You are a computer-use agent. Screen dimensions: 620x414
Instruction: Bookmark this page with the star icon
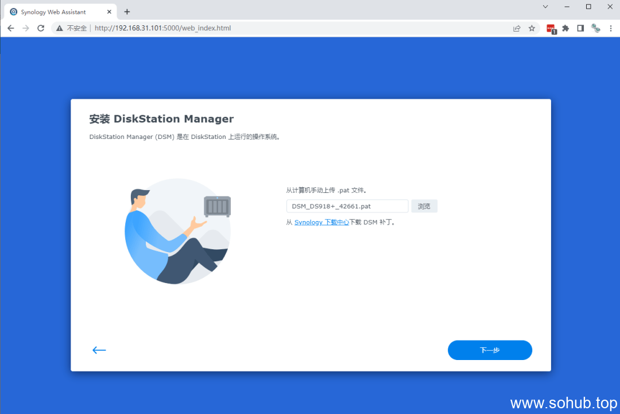532,28
